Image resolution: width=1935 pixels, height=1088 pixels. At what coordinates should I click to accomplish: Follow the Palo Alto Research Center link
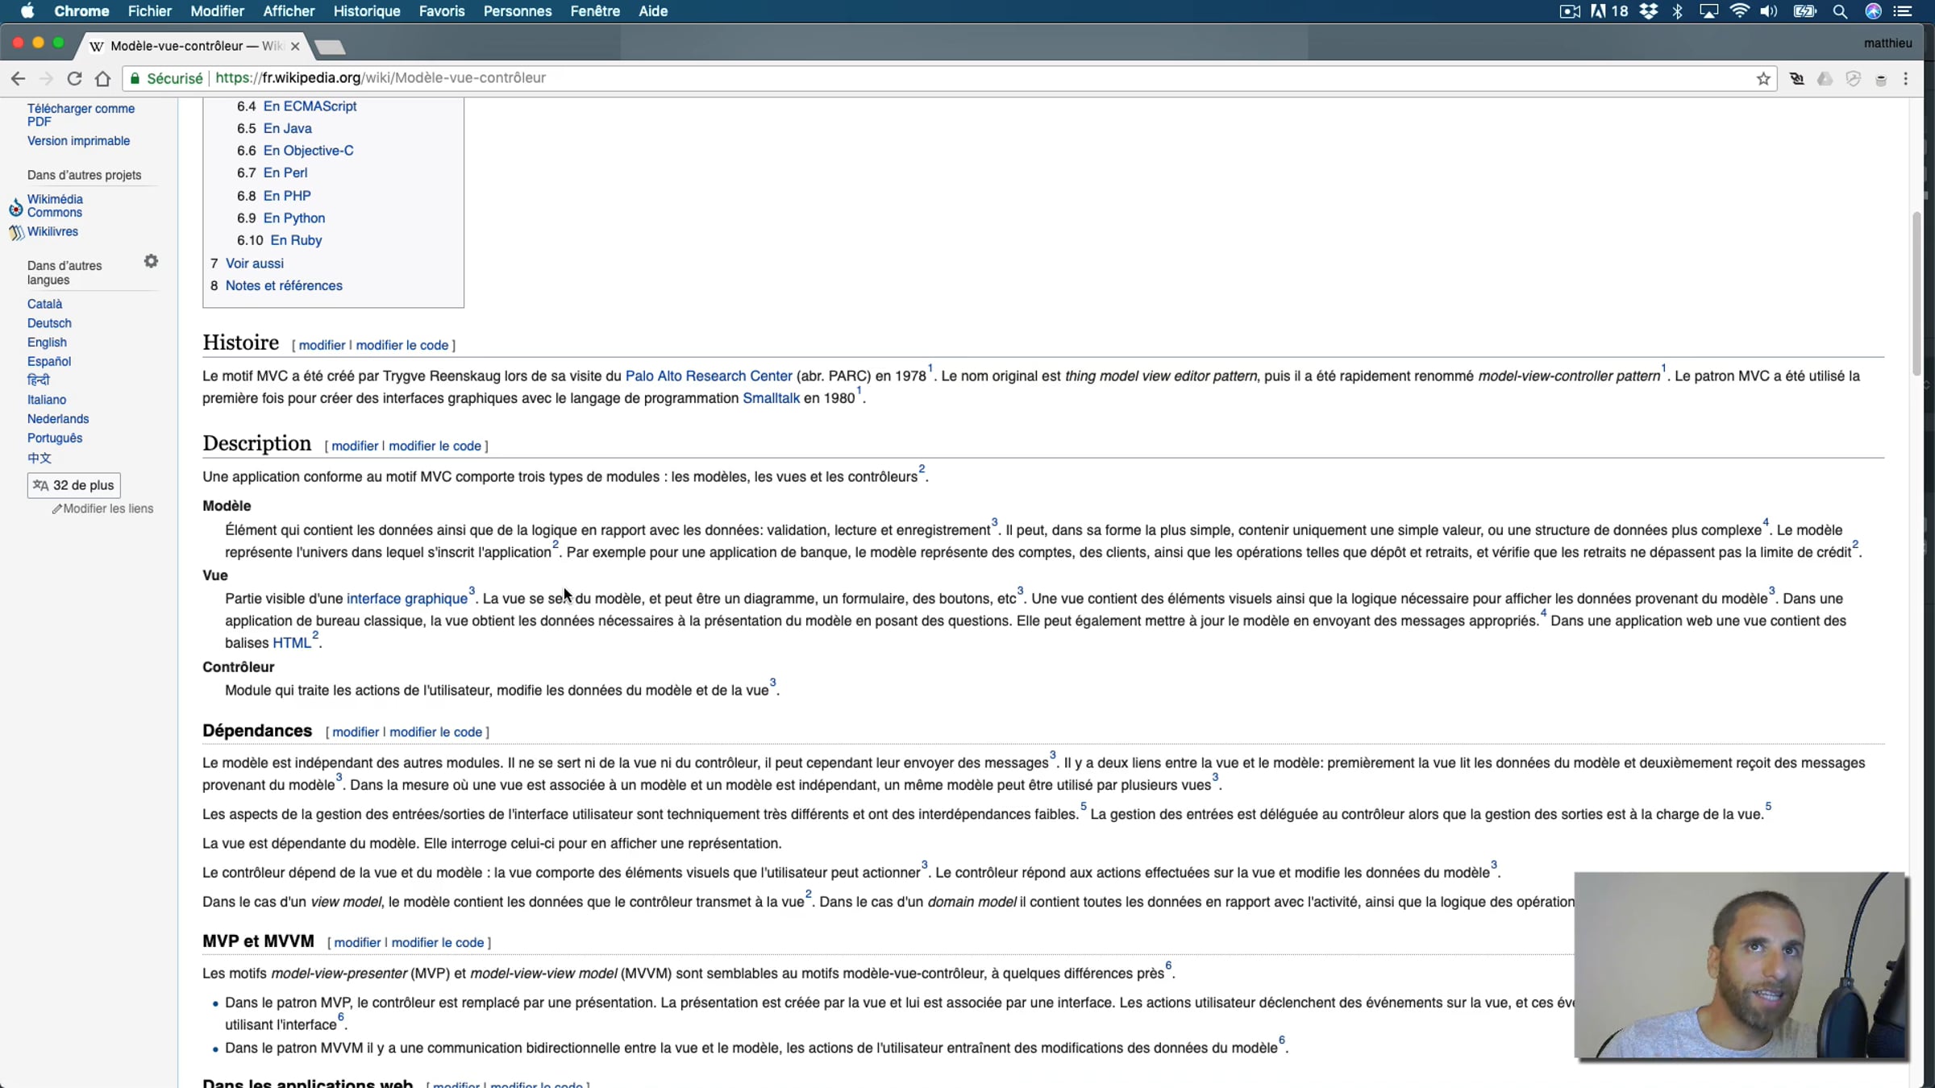[x=708, y=376]
